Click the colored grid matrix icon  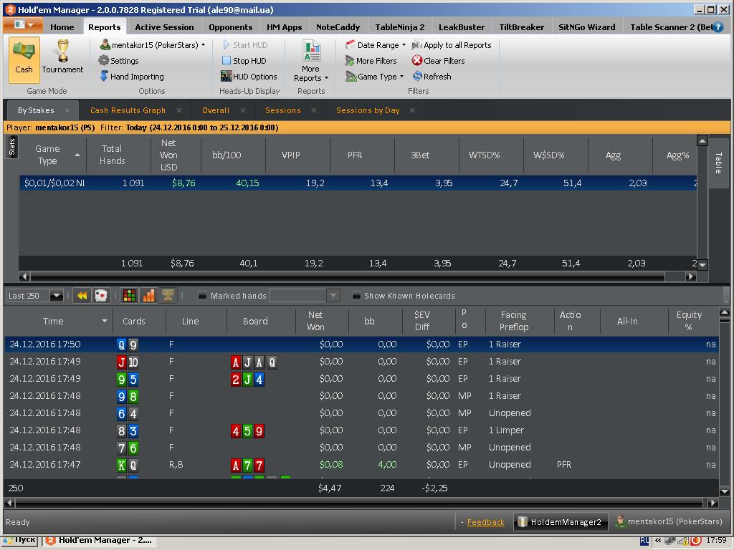(x=129, y=296)
